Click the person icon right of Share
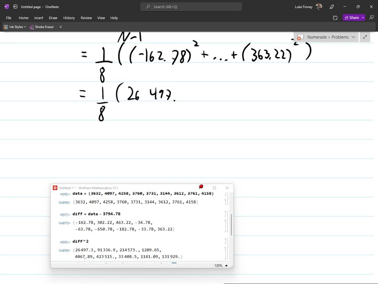The height and width of the screenshot is (284, 378). coord(371,18)
